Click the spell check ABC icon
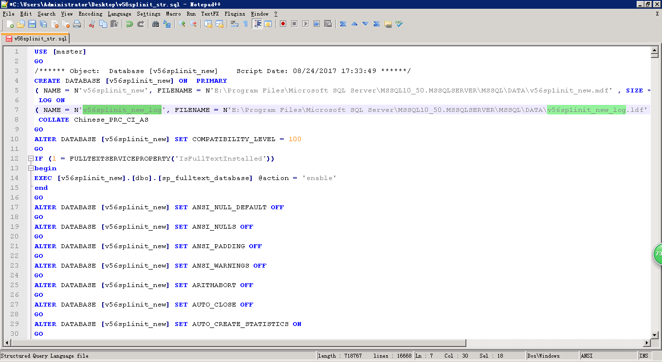Viewport: 662px width, 362px height. click(399, 24)
